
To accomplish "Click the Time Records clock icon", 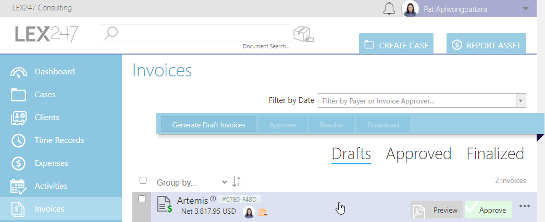I will 18,140.
